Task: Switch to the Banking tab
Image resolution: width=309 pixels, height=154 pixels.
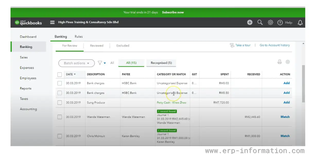Action: (x=61, y=36)
